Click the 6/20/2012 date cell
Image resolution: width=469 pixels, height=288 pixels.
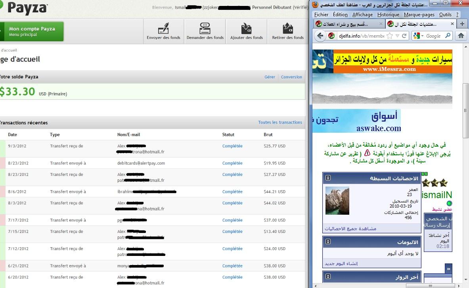(x=18, y=277)
